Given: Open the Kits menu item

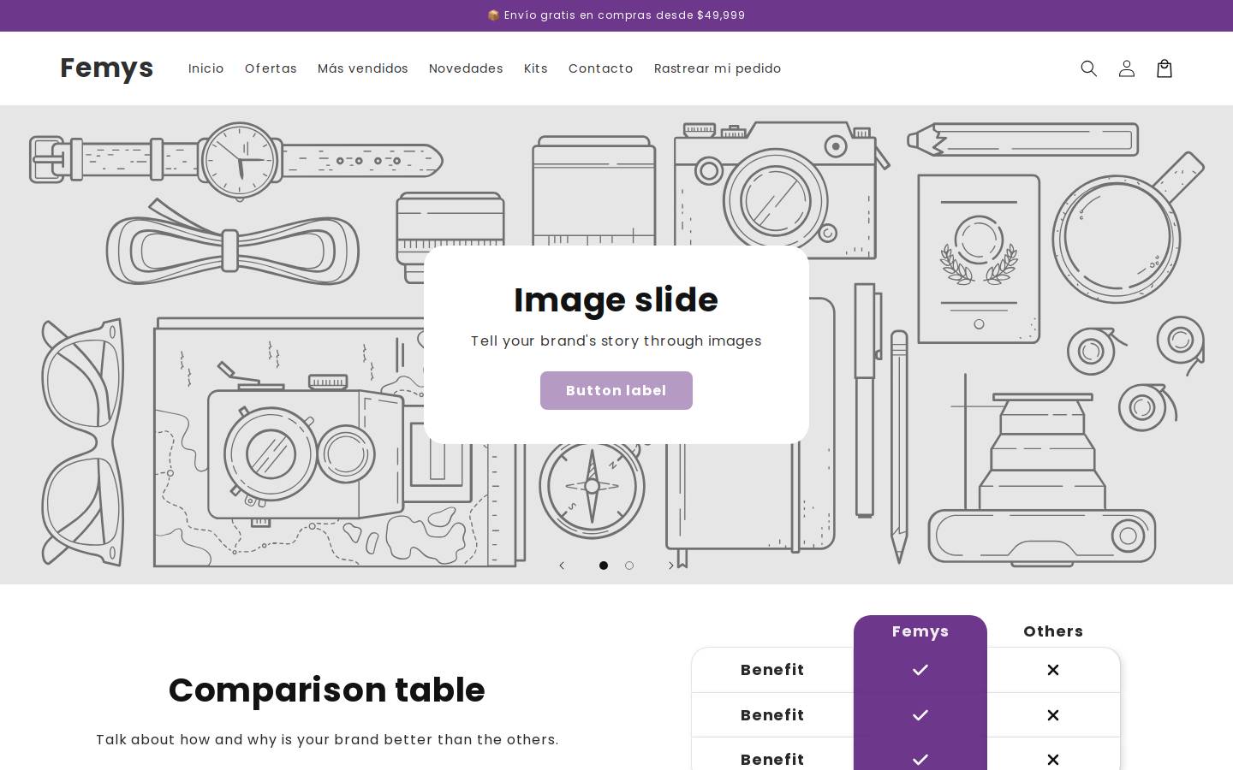Looking at the screenshot, I should 536,68.
